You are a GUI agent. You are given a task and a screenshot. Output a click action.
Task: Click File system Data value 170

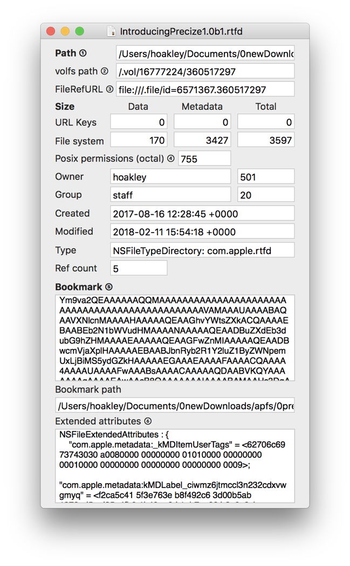[x=139, y=140]
